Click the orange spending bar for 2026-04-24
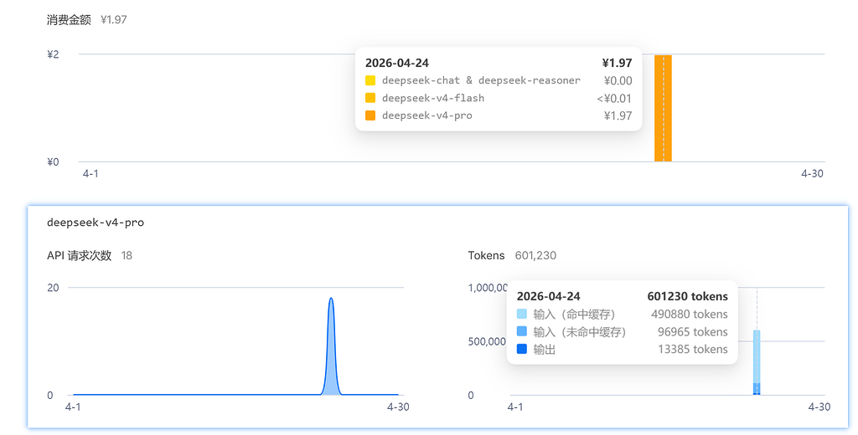This screenshot has height=435, width=858. tap(663, 108)
